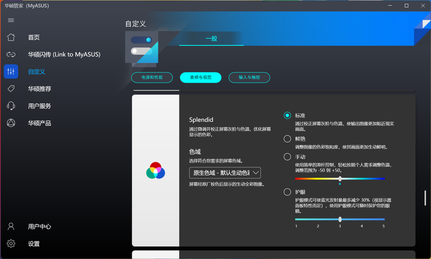Click the home icon for 首页
This screenshot has width=431, height=259.
click(11, 37)
